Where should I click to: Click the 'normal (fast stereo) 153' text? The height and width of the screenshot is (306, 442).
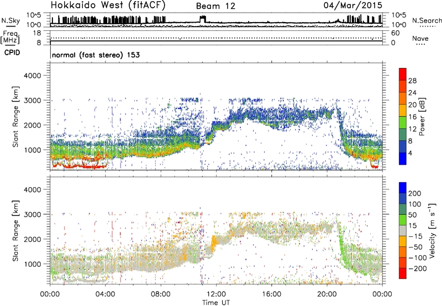[x=96, y=55]
